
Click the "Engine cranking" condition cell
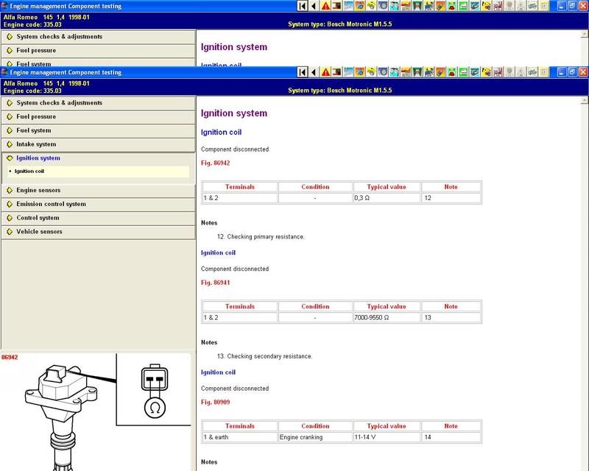pyautogui.click(x=315, y=437)
